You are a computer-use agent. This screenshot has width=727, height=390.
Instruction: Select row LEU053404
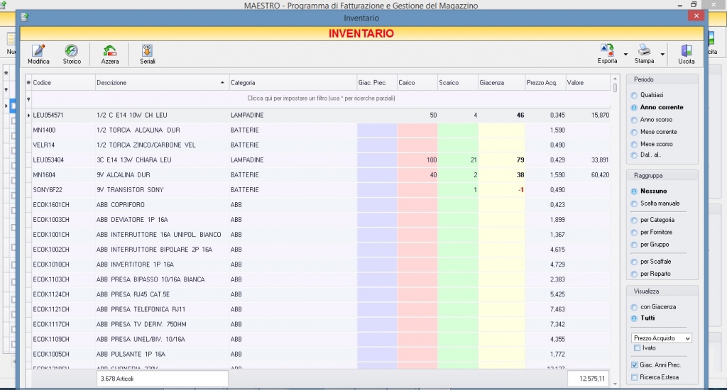tap(321, 160)
